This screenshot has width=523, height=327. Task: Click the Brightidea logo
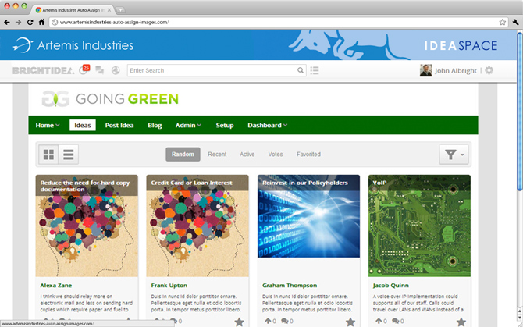[44, 70]
